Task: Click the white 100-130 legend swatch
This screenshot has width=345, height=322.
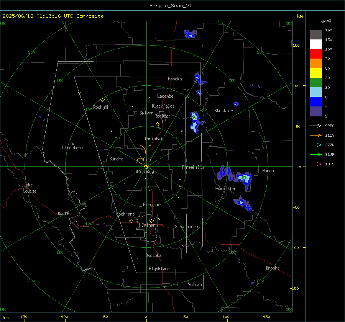Action: pyautogui.click(x=316, y=44)
